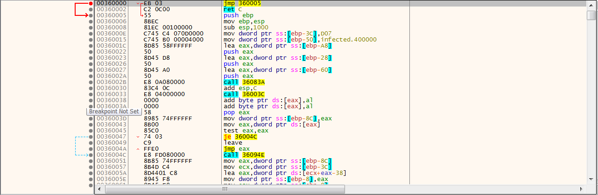Set breakpoint dot at address 00360057
This screenshot has height=195, width=598.
click(91, 167)
